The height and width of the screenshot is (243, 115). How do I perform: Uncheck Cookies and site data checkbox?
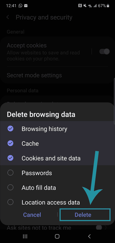(10, 158)
